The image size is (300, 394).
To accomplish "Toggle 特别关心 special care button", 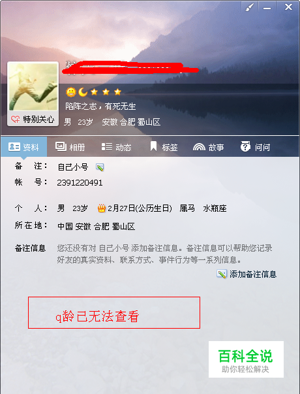I will tap(33, 119).
